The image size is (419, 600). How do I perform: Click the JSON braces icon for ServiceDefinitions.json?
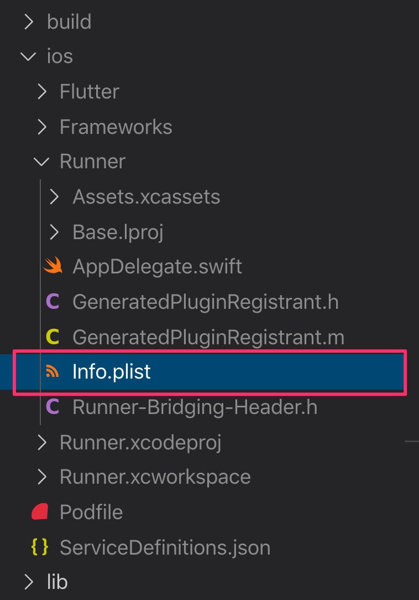tap(40, 547)
